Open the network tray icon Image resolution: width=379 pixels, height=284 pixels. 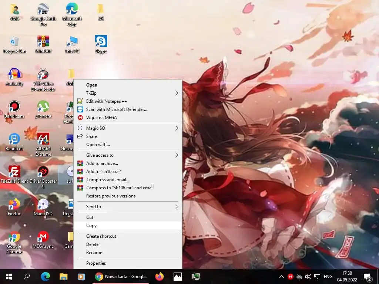point(317,277)
